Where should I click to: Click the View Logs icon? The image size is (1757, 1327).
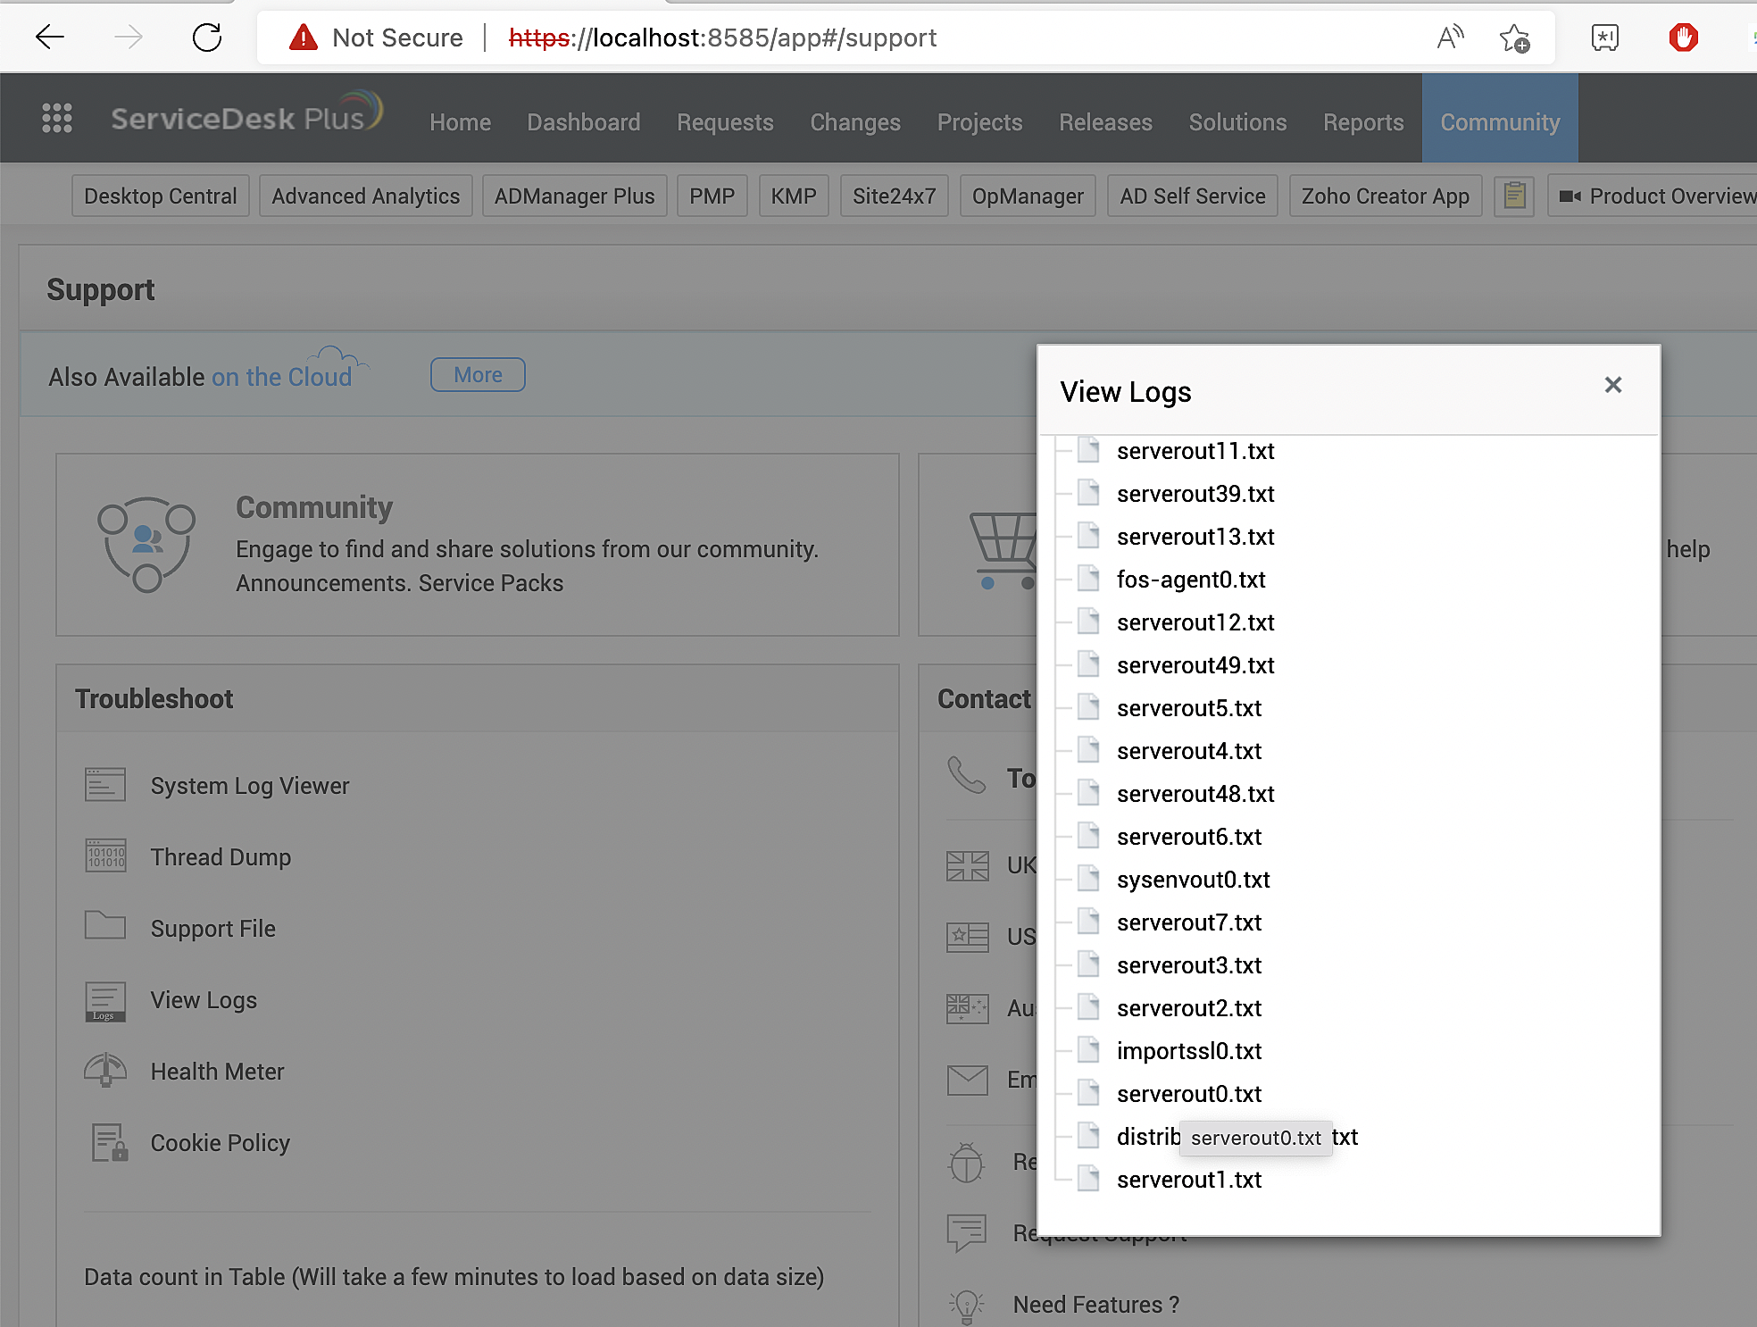pyautogui.click(x=106, y=1001)
